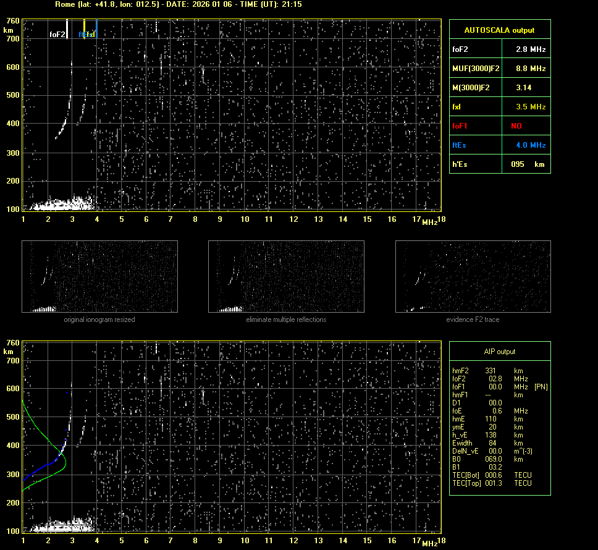The image size is (598, 550).
Task: Open the 'evidence F2 trace' thumbnail
Action: pos(473,276)
